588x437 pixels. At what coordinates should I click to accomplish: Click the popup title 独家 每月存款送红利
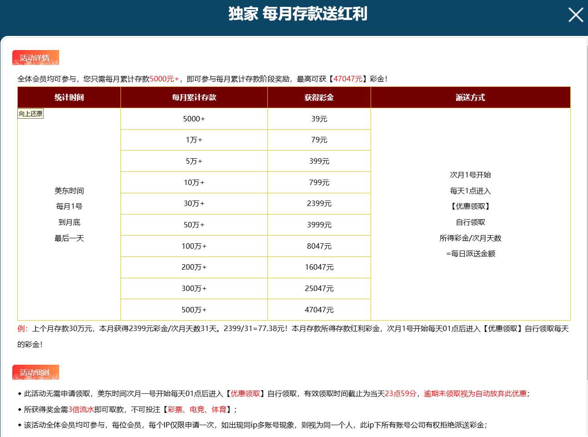(x=298, y=14)
